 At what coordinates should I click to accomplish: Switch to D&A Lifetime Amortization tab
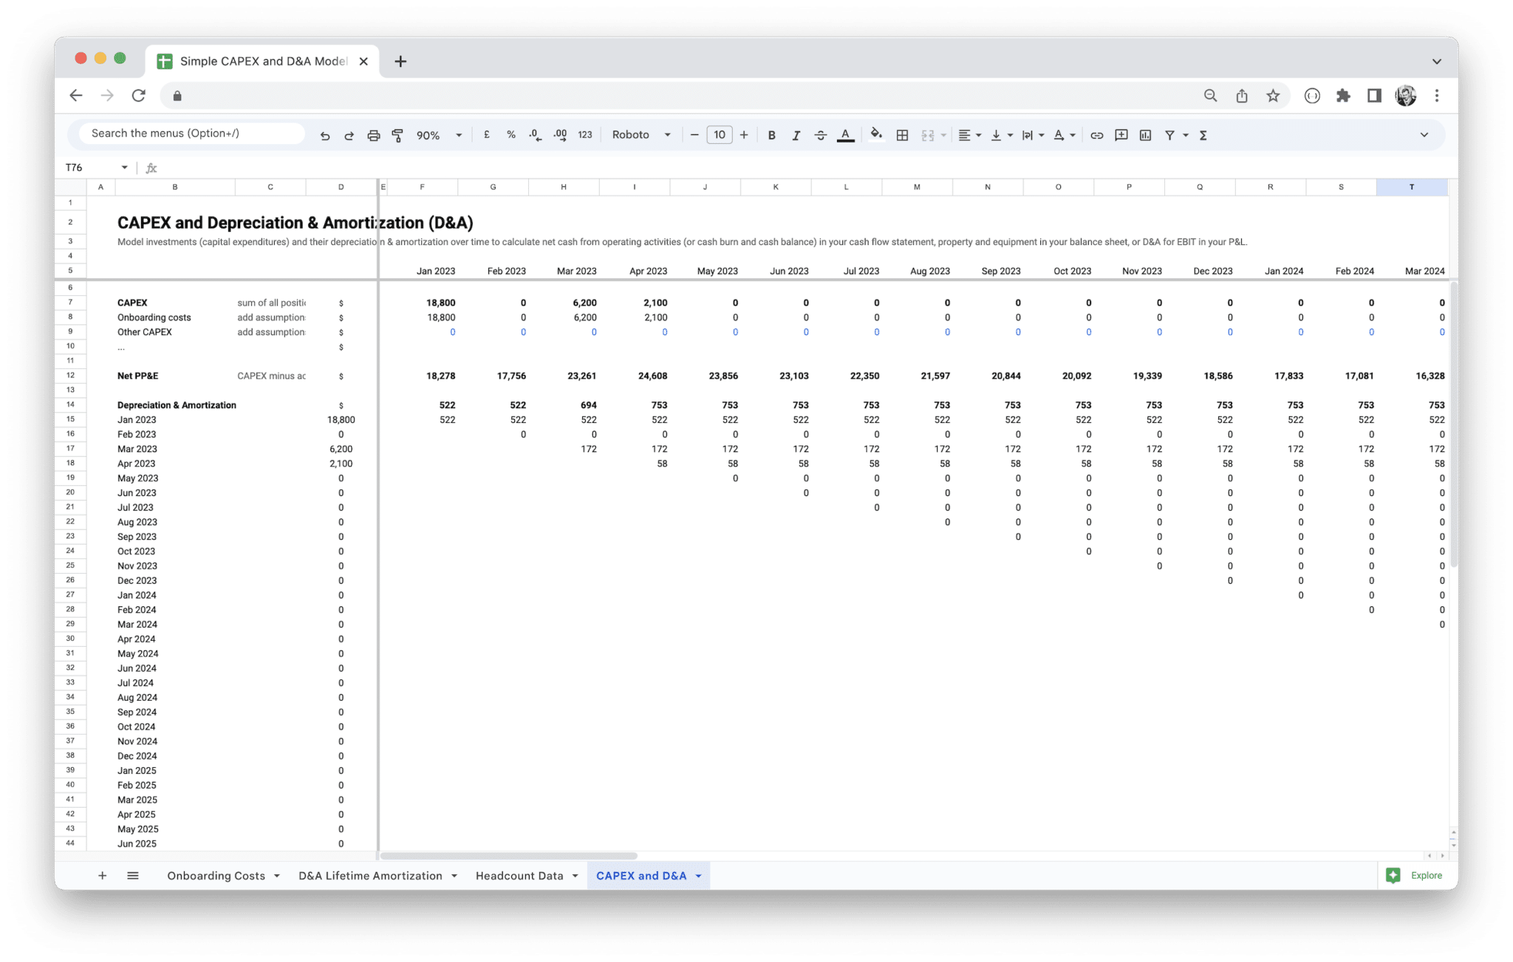(x=371, y=875)
